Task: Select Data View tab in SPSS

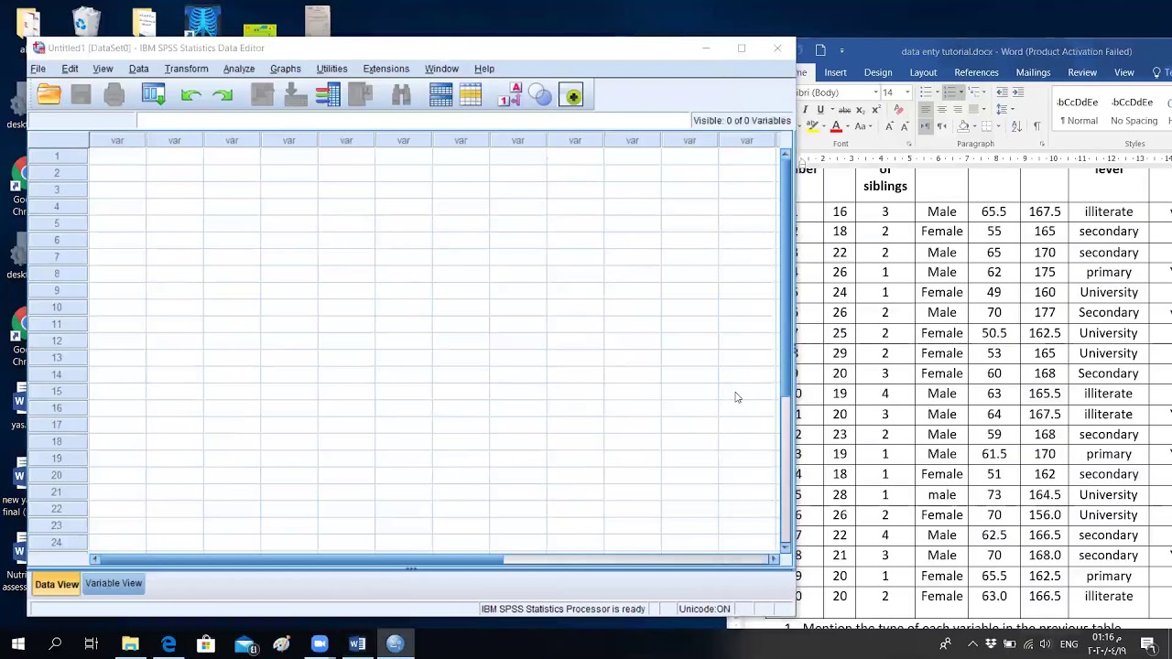Action: 57,584
